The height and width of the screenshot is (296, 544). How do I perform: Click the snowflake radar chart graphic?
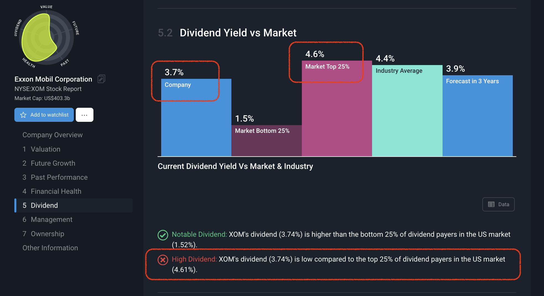(x=46, y=37)
